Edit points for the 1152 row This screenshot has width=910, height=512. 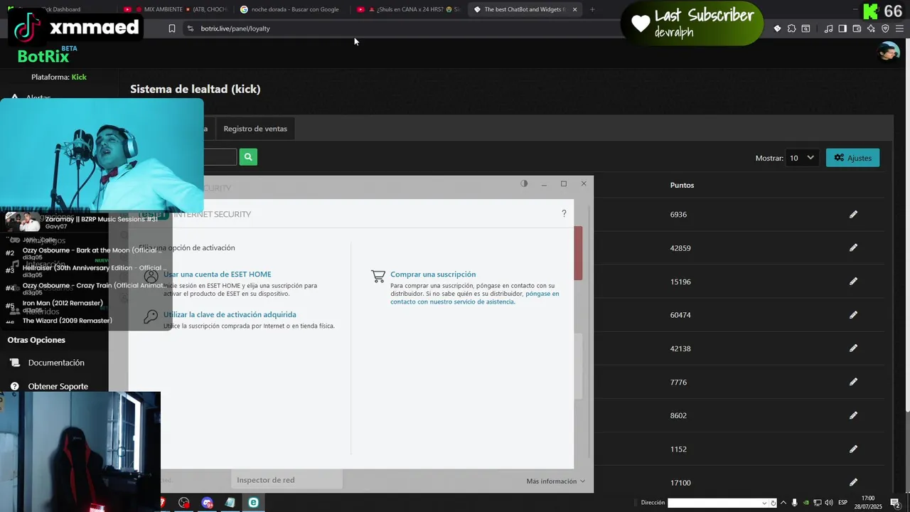coord(853,449)
